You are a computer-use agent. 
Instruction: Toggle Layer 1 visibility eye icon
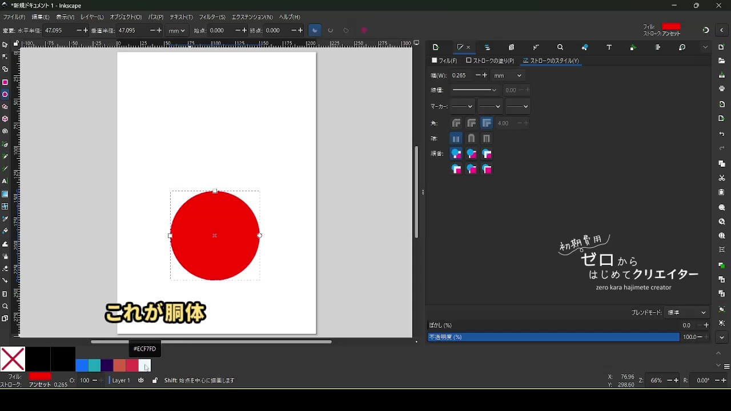coord(141,380)
